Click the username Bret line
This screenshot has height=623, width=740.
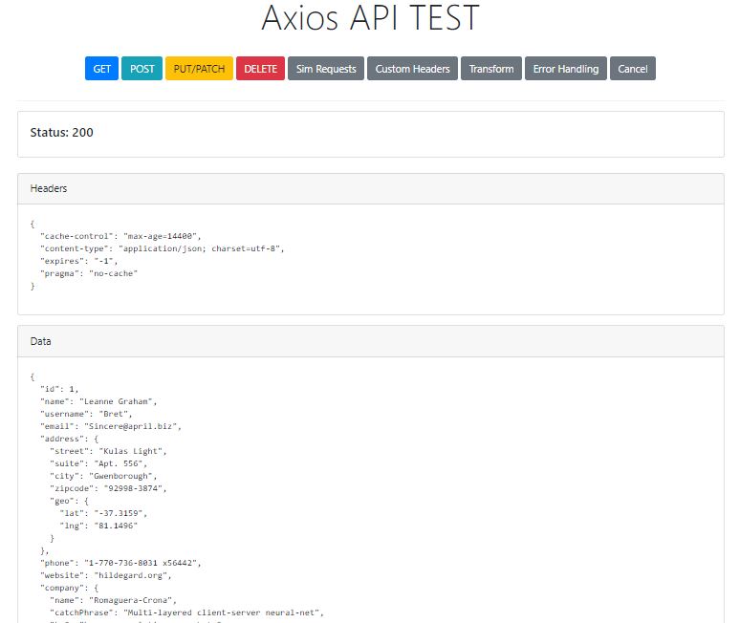[x=86, y=414]
